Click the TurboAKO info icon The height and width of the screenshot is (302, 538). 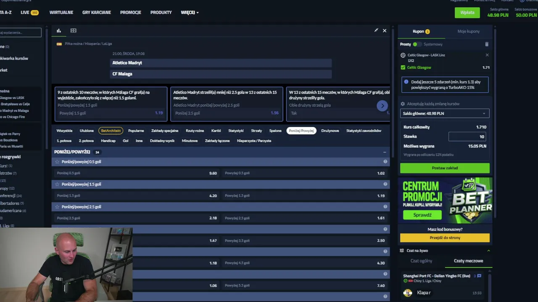pos(406,82)
